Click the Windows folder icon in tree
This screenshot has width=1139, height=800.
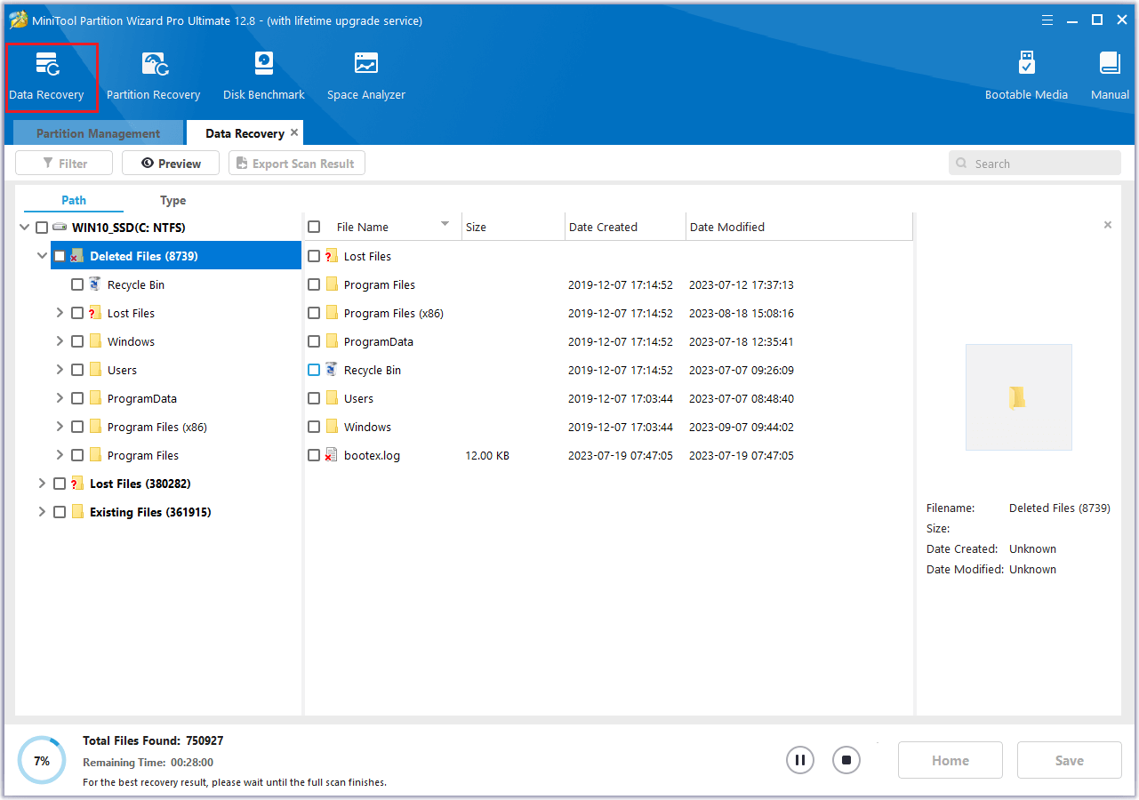95,341
